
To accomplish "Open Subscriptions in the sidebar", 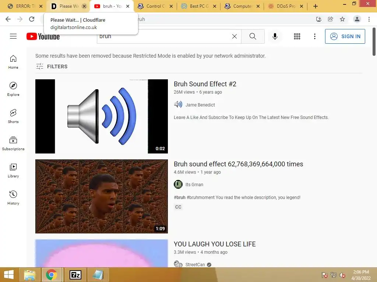I will click(13, 144).
